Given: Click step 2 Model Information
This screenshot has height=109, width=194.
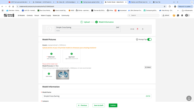Looking at the screenshot, I should click(x=104, y=22).
